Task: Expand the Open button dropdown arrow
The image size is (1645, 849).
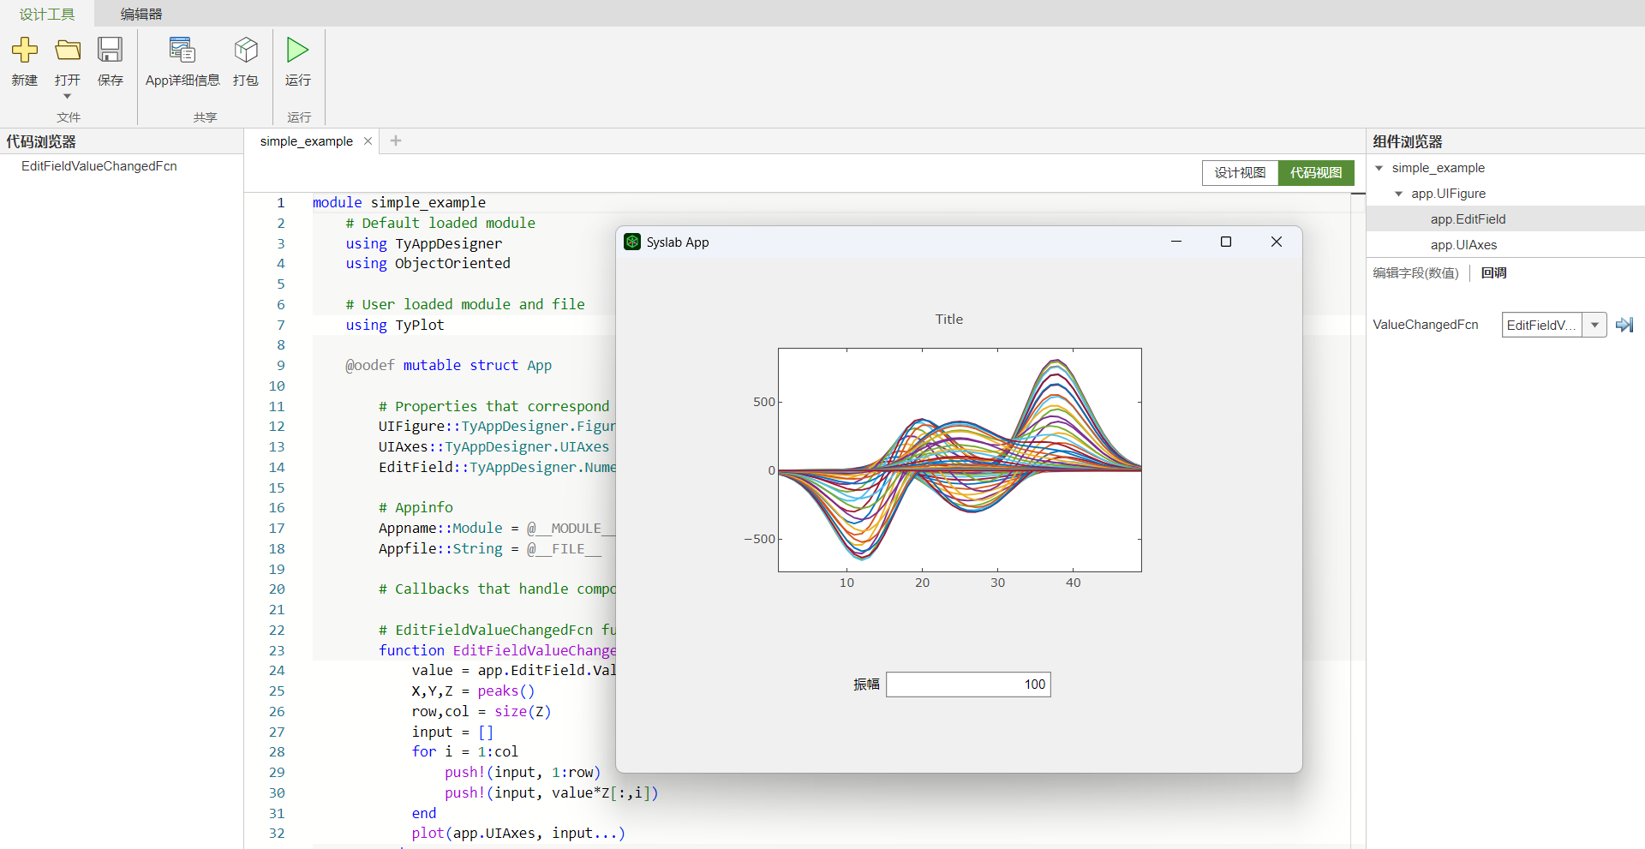Action: 67,97
